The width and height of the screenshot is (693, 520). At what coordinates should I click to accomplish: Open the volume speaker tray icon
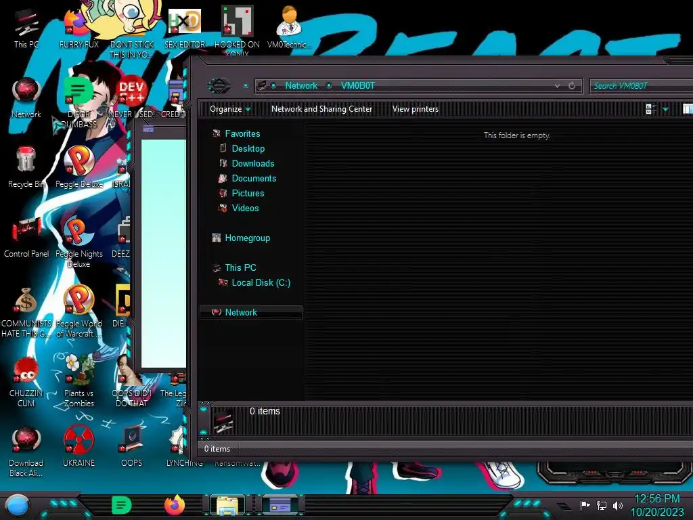point(618,505)
